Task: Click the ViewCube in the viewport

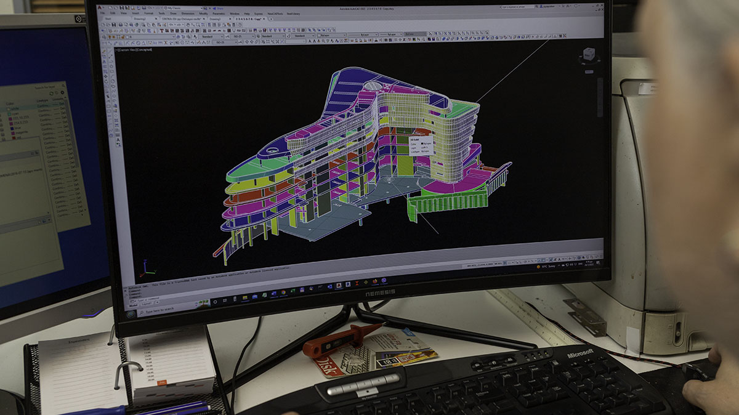Action: pyautogui.click(x=588, y=55)
